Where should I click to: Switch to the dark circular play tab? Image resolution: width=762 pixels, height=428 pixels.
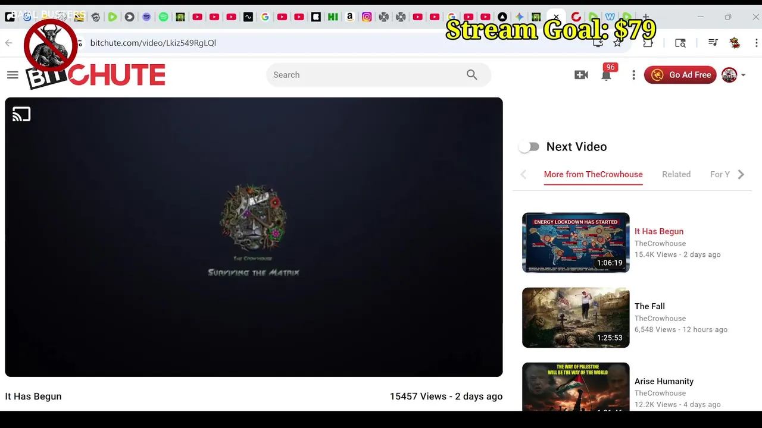click(x=129, y=17)
